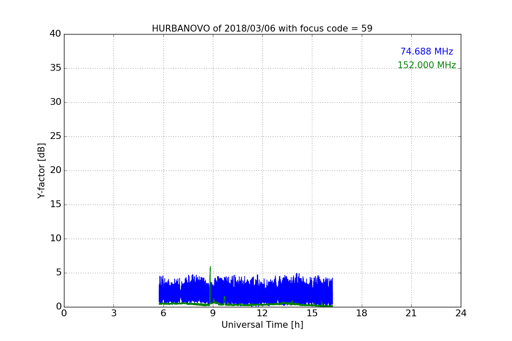Click the green spike peak near 9 h
The image size is (512, 341).
pyautogui.click(x=210, y=267)
